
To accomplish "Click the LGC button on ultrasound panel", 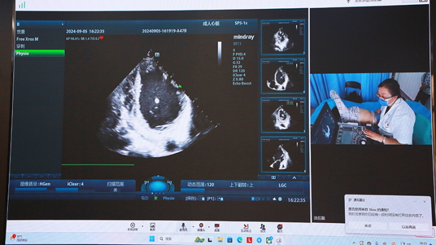I will point(283,185).
